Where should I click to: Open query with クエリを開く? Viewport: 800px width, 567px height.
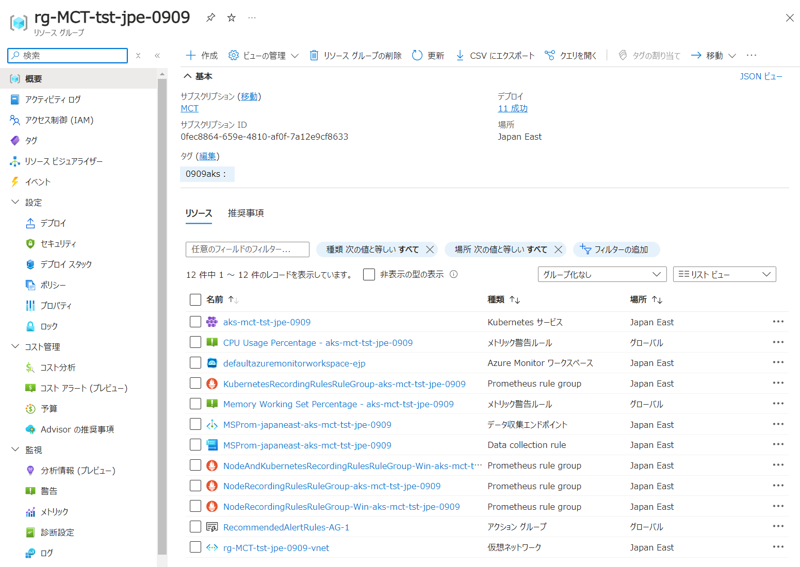point(570,55)
